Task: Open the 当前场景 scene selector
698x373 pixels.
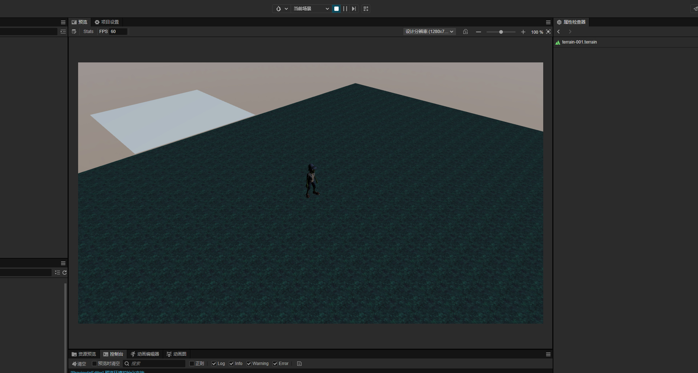Action: click(x=311, y=9)
